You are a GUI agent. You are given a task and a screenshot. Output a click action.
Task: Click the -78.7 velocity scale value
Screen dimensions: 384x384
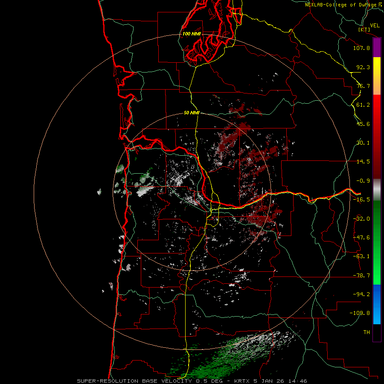point(361,276)
